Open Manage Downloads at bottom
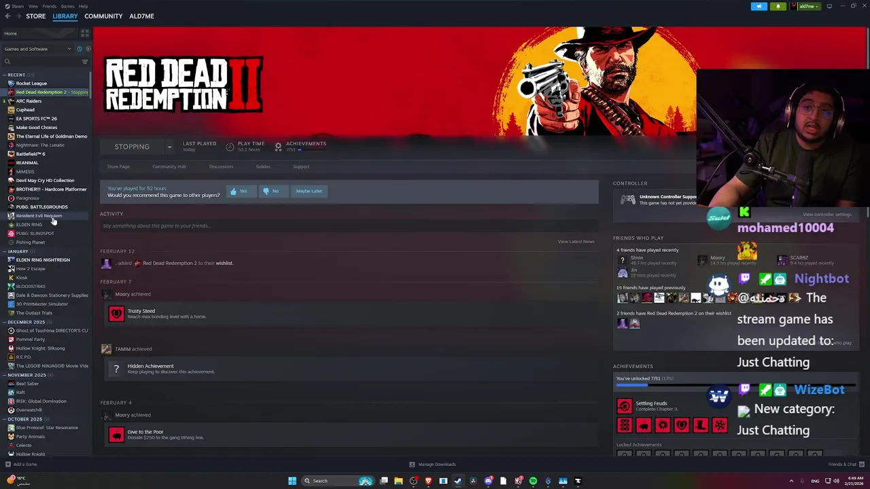The width and height of the screenshot is (870, 489). (432, 465)
